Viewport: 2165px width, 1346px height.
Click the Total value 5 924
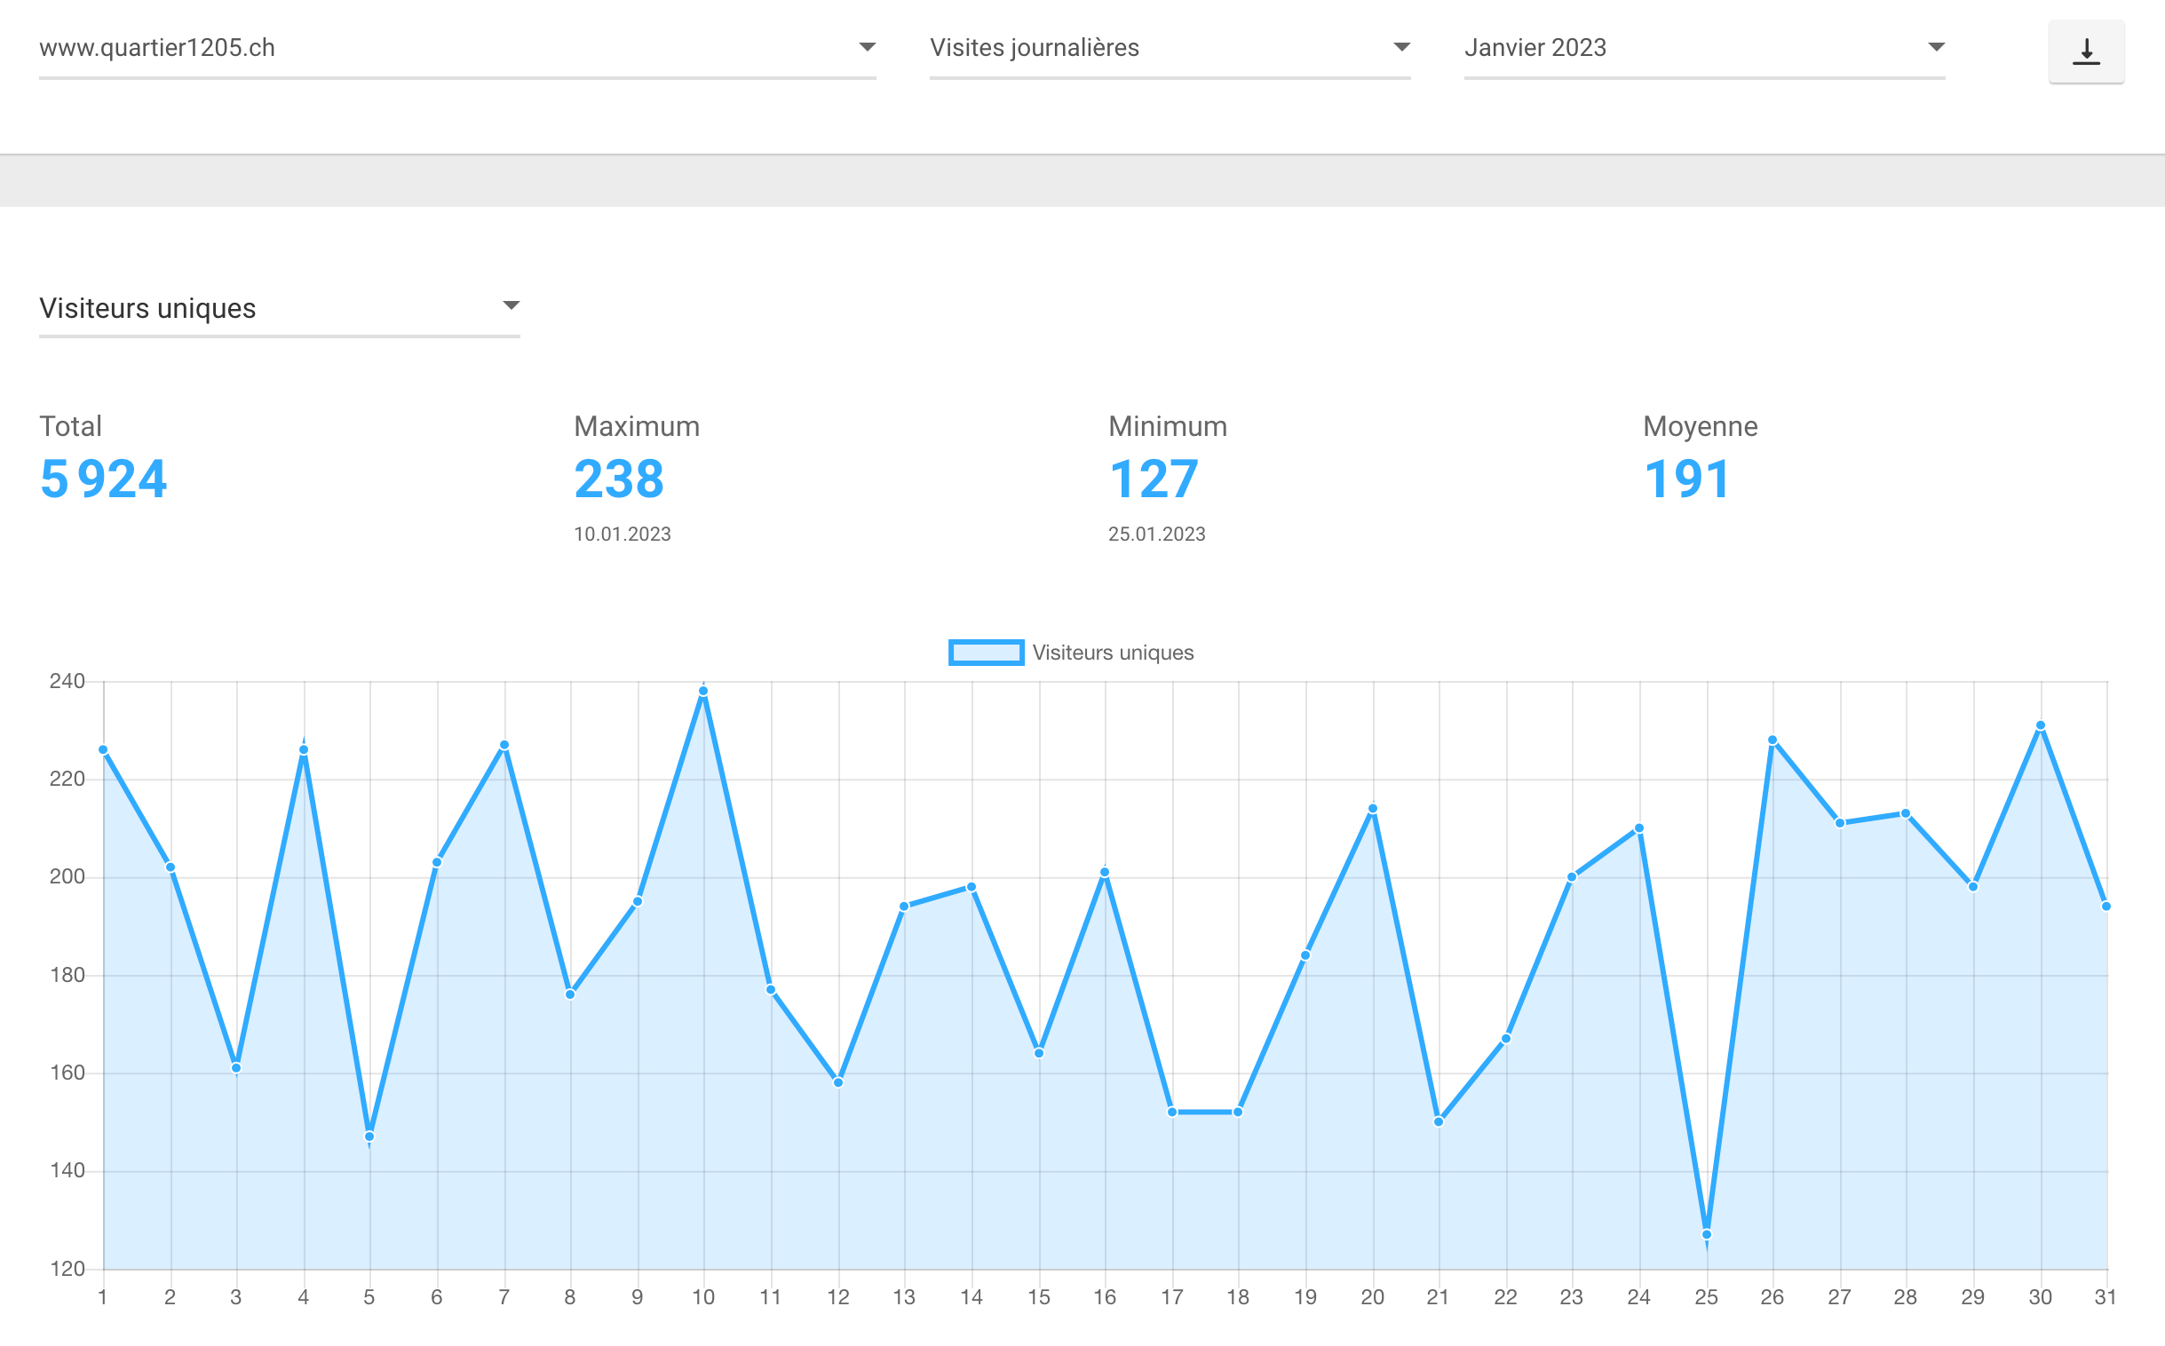(103, 479)
